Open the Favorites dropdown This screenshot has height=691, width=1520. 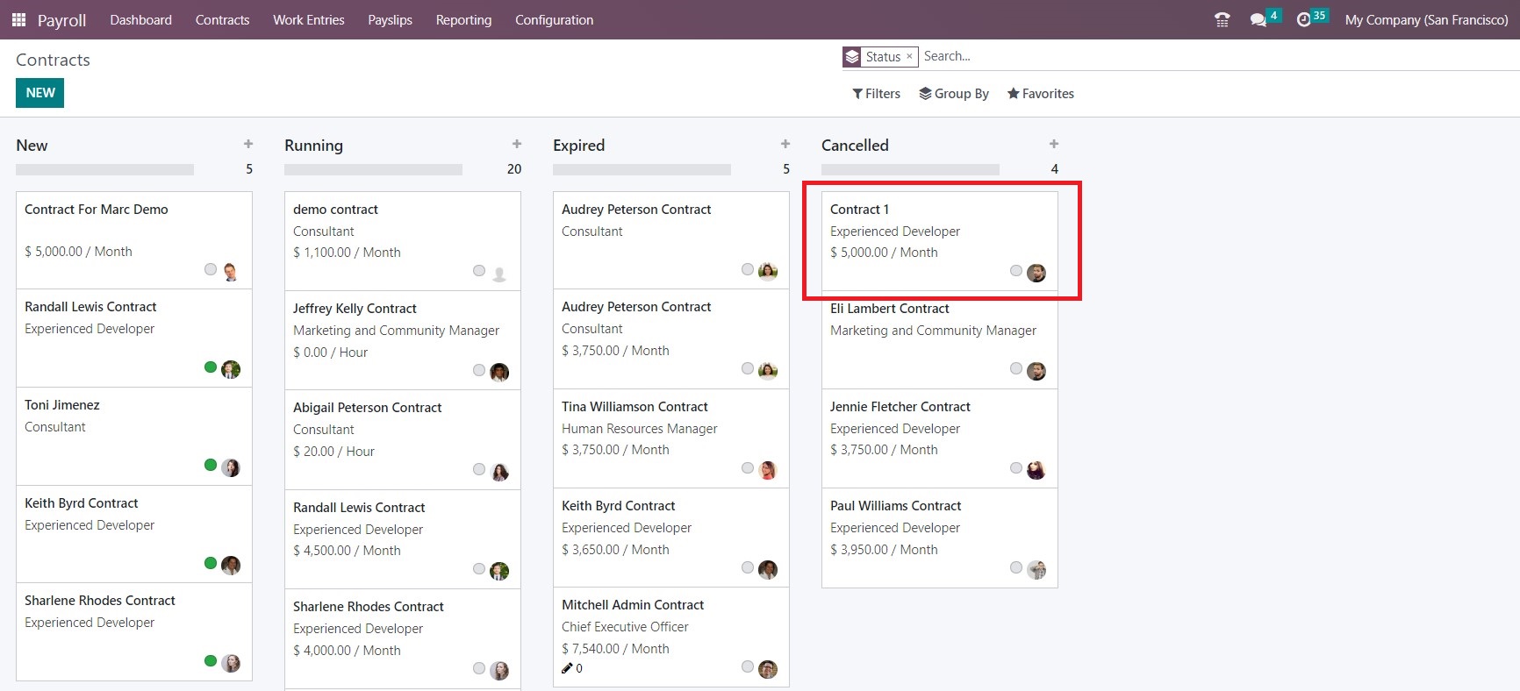tap(1040, 94)
